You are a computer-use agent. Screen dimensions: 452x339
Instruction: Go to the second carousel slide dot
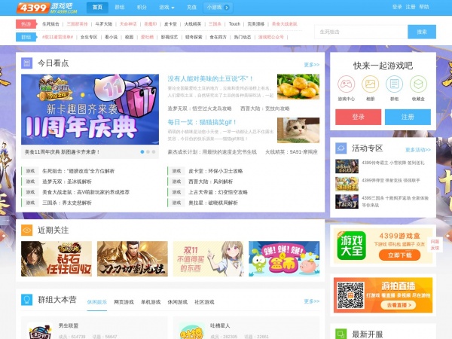[x=148, y=151]
